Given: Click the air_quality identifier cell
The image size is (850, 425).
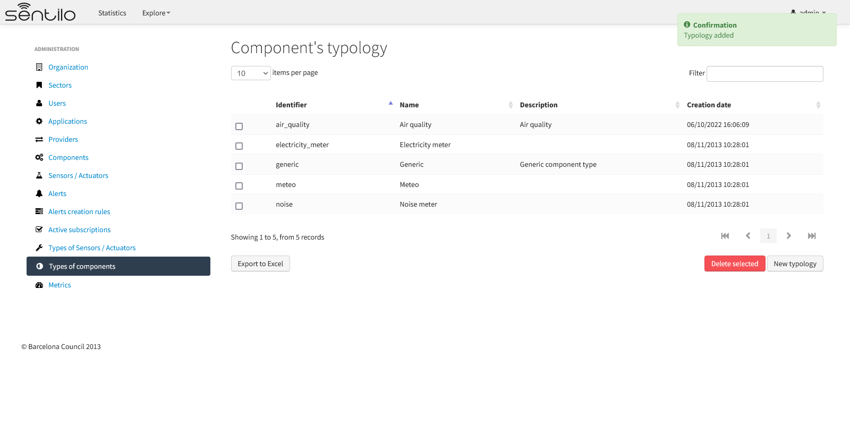Looking at the screenshot, I should [x=293, y=124].
